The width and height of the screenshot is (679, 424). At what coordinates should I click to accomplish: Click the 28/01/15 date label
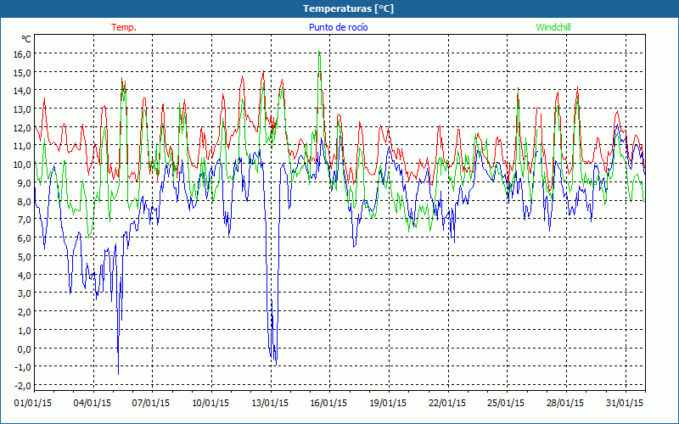tap(565, 403)
